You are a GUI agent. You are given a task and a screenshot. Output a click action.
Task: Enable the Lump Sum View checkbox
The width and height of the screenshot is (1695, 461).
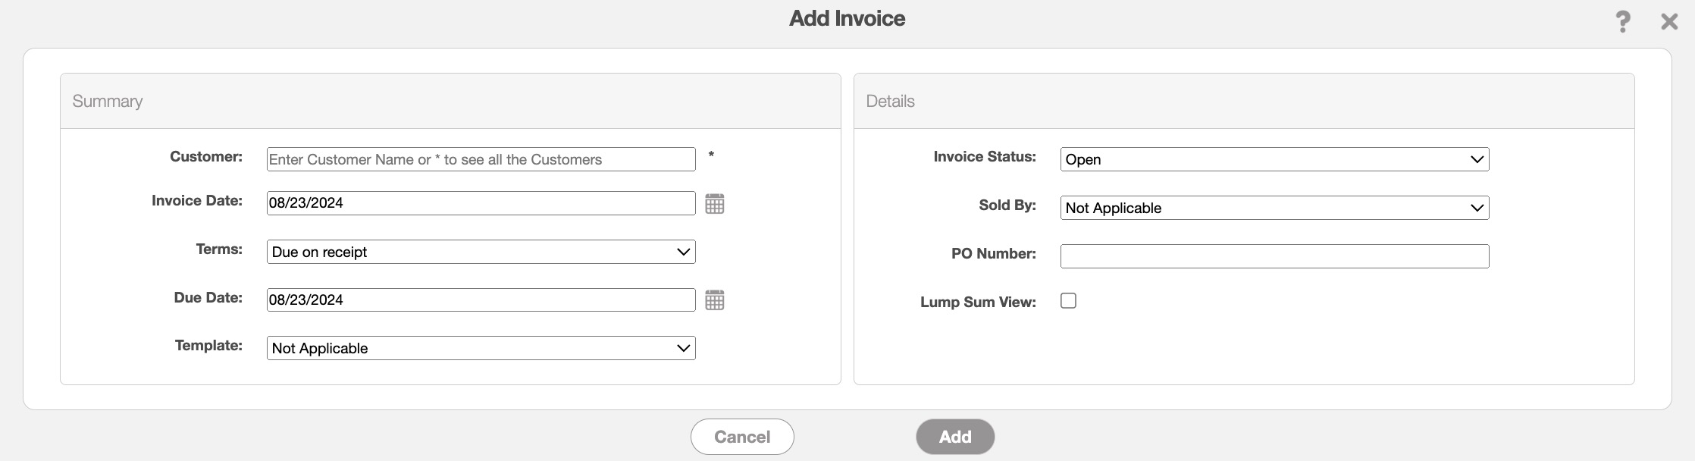1068,301
